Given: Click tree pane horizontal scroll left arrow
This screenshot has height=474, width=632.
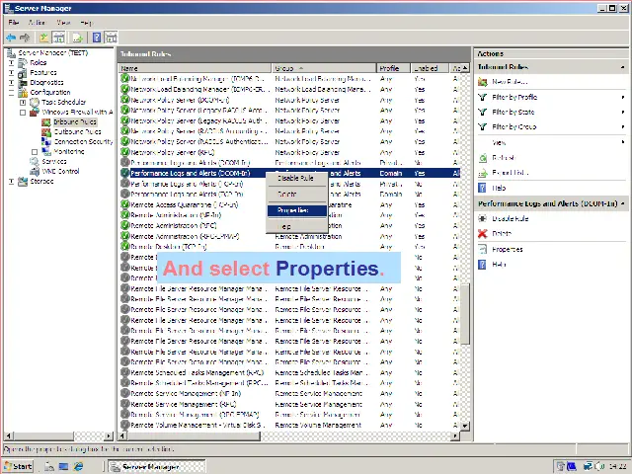Looking at the screenshot, I should click(8, 435).
